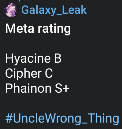Image resolution: width=122 pixels, height=129 pixels.
Task: Click the word Meta in heading
Action: click(20, 28)
